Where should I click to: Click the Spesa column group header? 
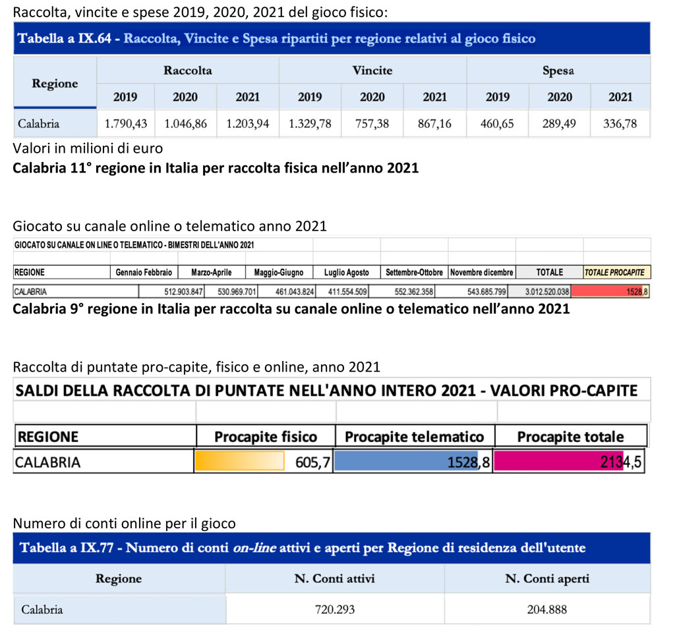pos(558,70)
